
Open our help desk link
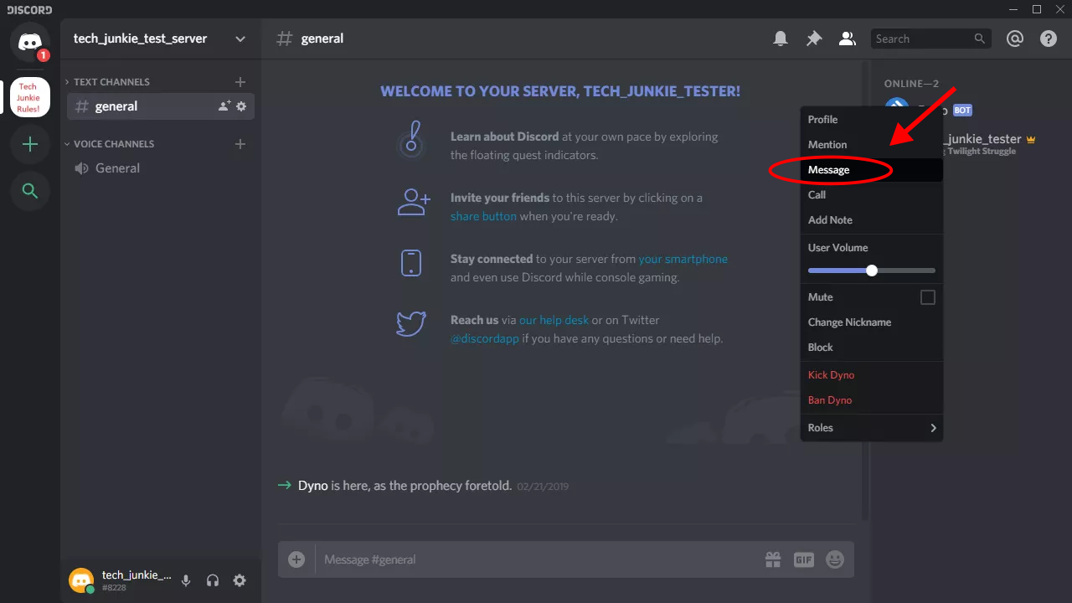tap(554, 320)
